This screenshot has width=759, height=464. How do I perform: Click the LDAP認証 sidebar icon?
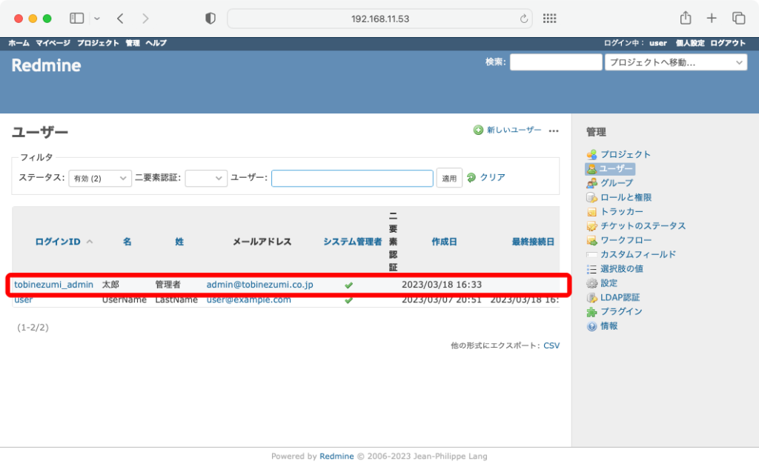[x=591, y=297]
